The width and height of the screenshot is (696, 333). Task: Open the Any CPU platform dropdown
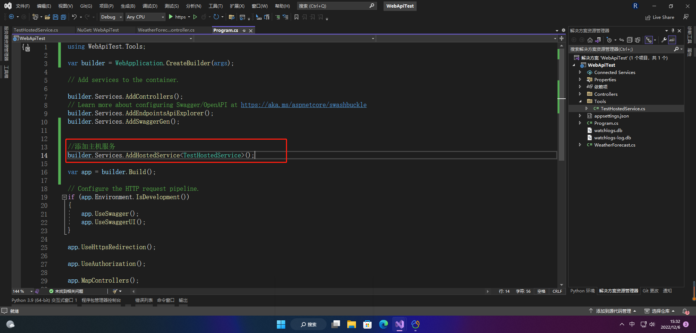point(145,17)
